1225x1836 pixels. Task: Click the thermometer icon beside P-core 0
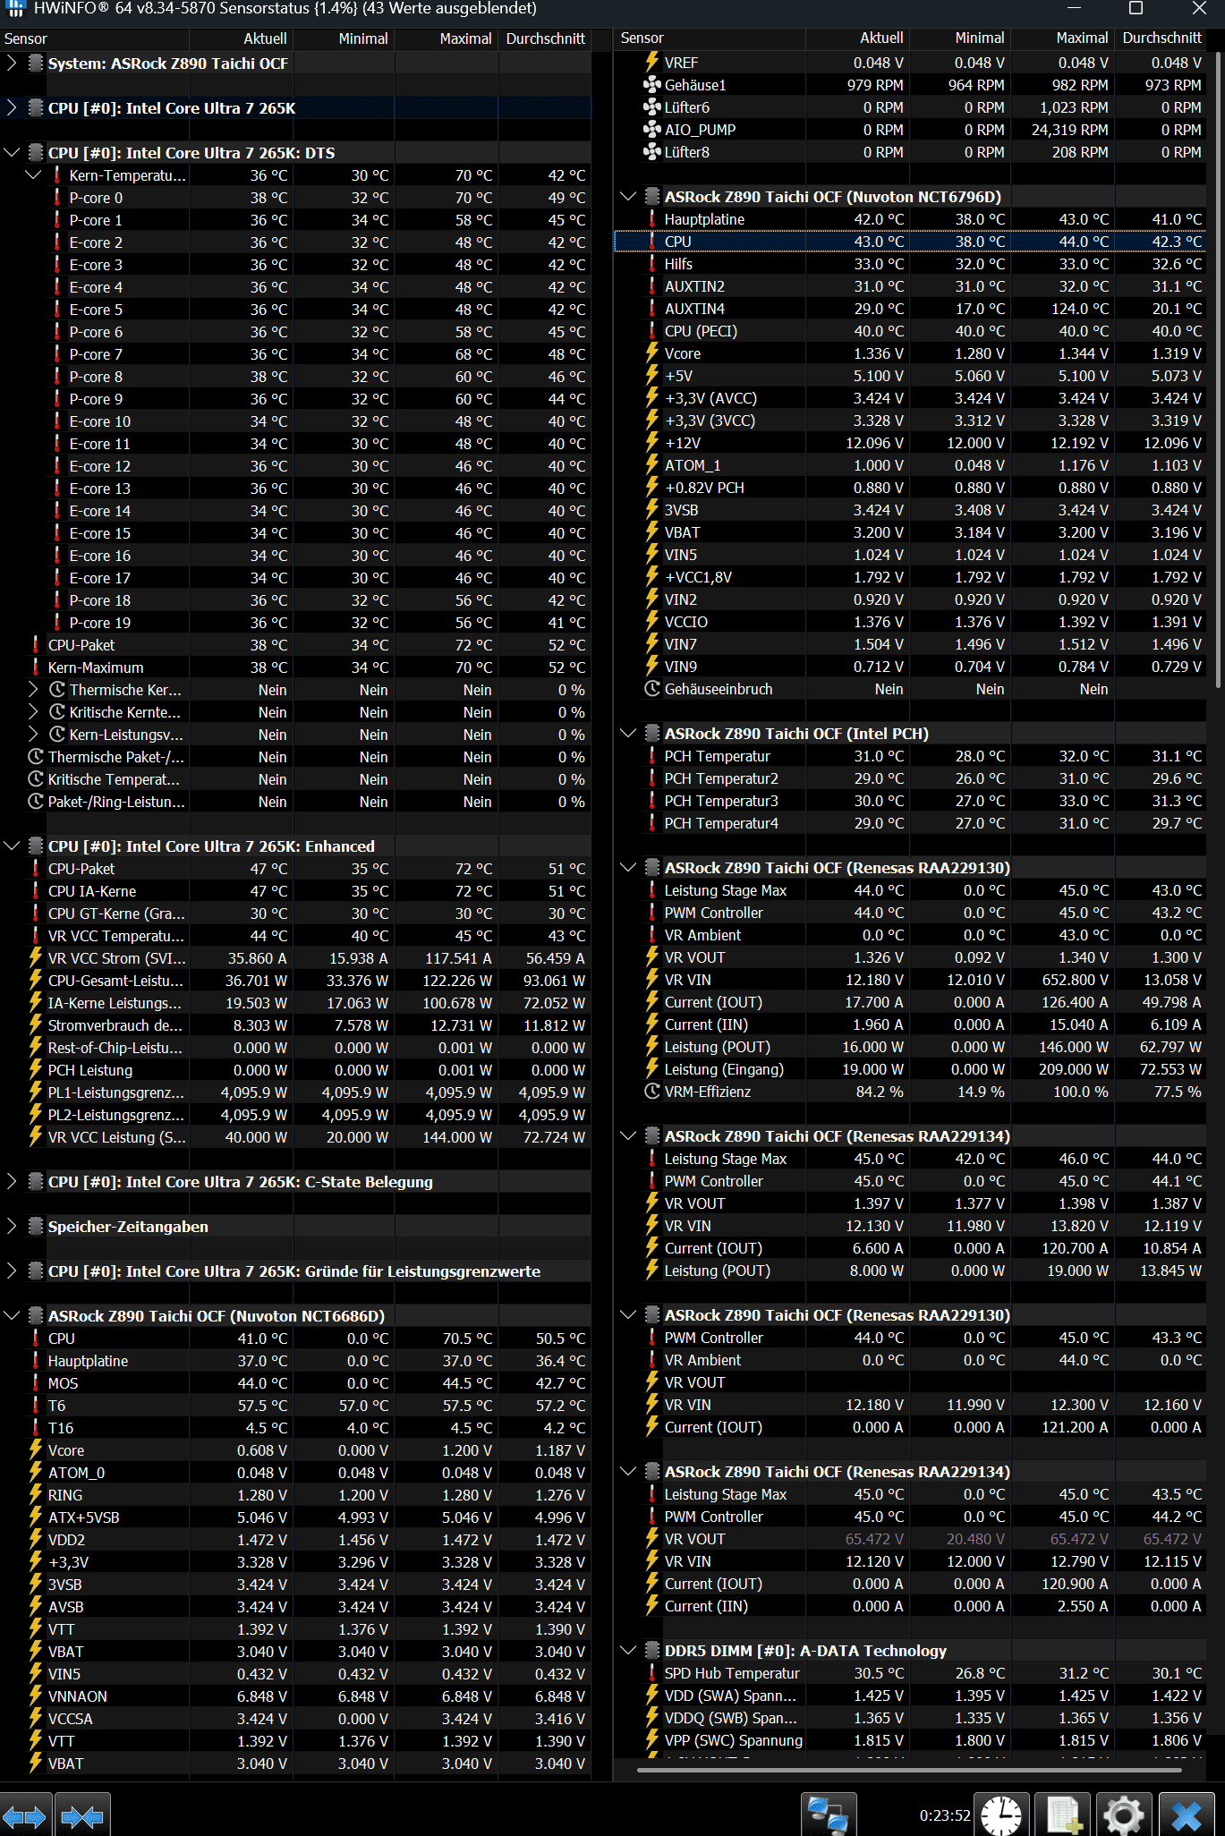click(x=57, y=198)
